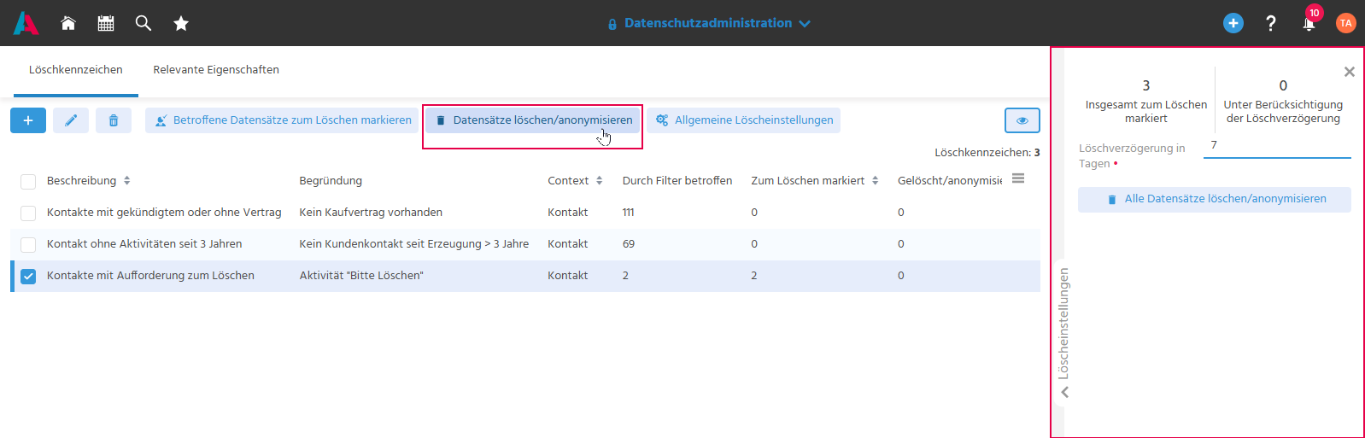
Task: Click the Gelöscht/anonymisiert column header
Action: click(x=950, y=180)
